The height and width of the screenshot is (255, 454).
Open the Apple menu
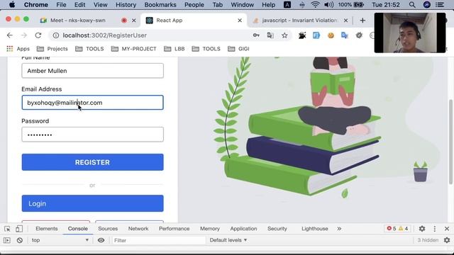(x=12, y=5)
